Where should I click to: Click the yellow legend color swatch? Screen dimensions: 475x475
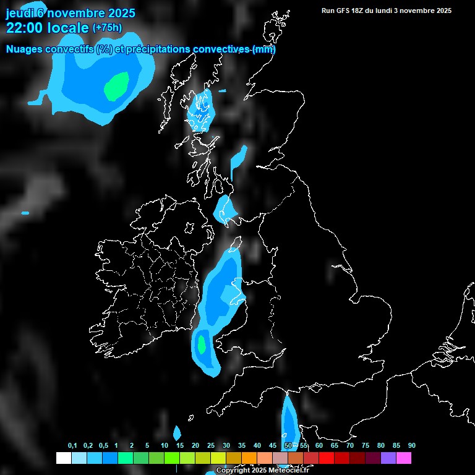click(x=218, y=458)
